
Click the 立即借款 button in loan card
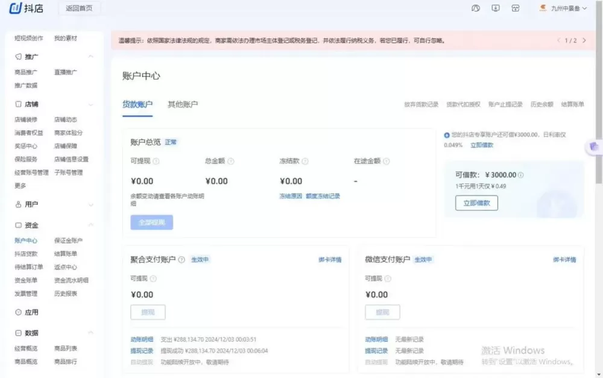476,203
